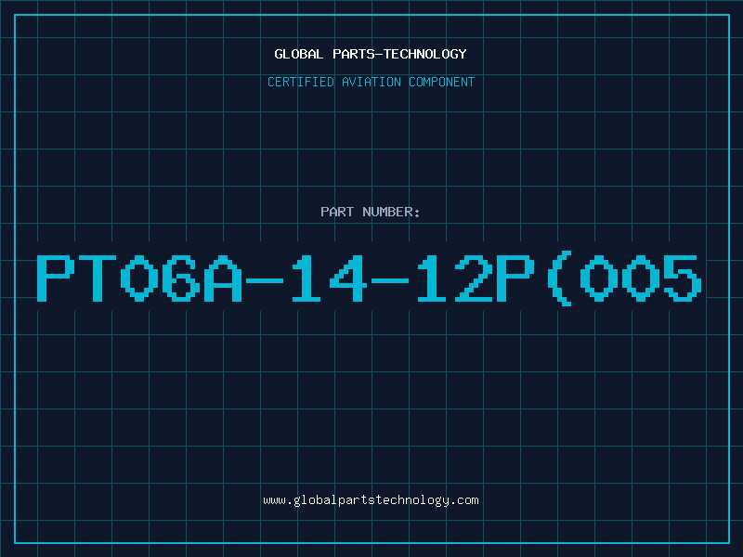Click the PART NUMBER: label
Screen dimensions: 743x557
click(370, 212)
